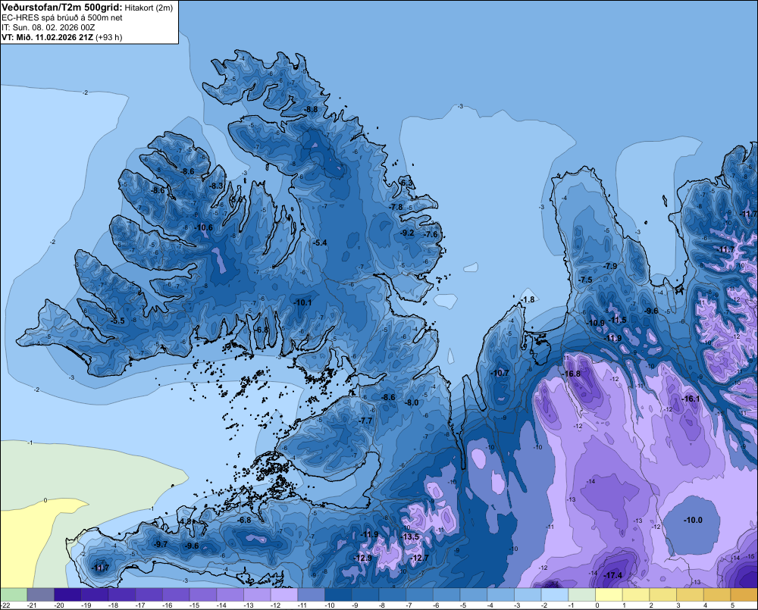Click the -13.5 temperature label

point(410,537)
